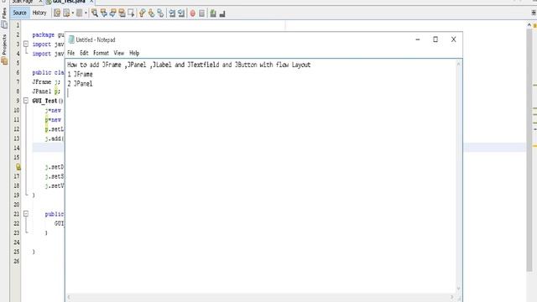Click the Find Selection magnifier icon
The height and width of the screenshot is (302, 537).
click(x=95, y=13)
